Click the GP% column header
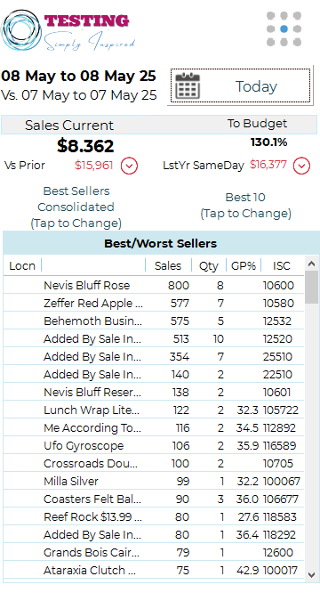Viewport: 320px width, 601px height. coord(244,265)
